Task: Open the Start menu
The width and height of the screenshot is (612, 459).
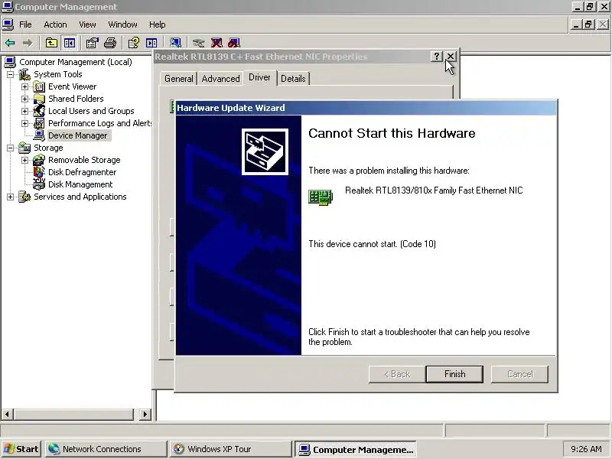Action: click(21, 449)
